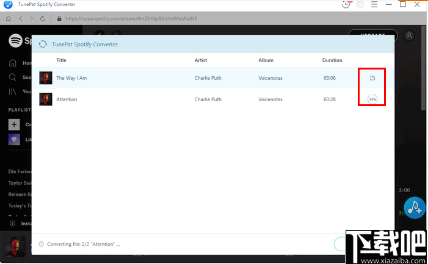
Task: Click album art thumbnail for The Way I Am
Action: 46,78
